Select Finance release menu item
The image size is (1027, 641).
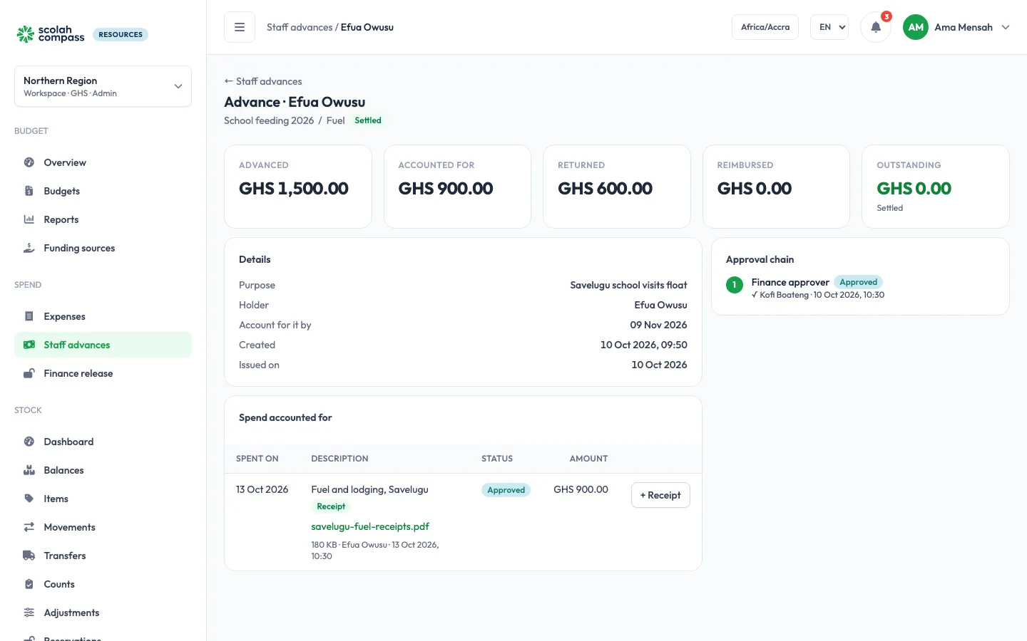pos(103,373)
